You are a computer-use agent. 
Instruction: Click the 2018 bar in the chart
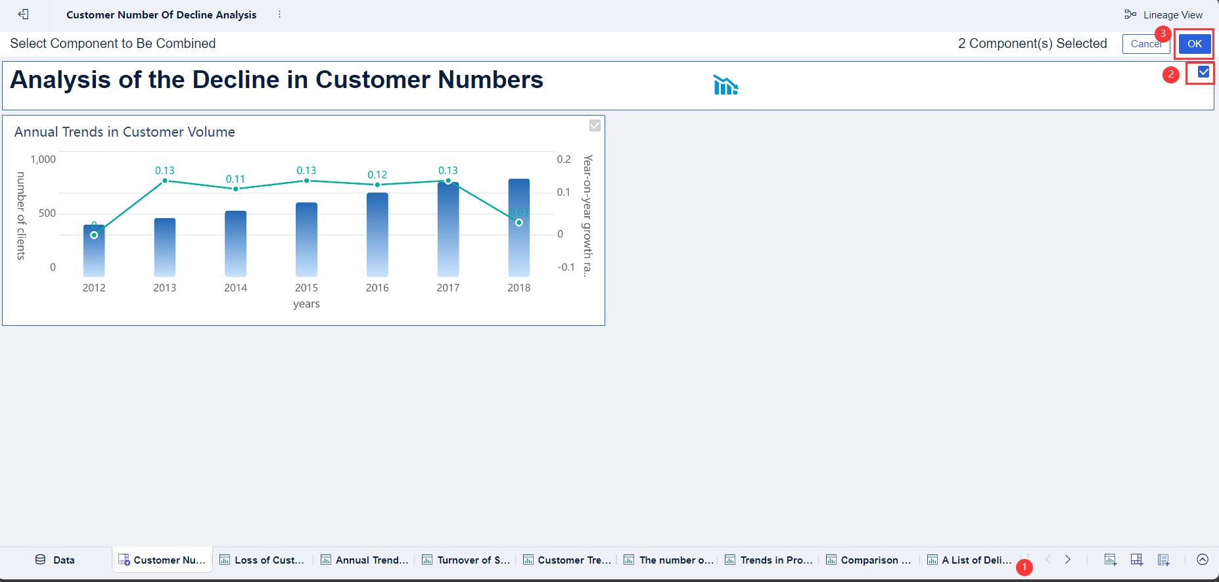519,227
